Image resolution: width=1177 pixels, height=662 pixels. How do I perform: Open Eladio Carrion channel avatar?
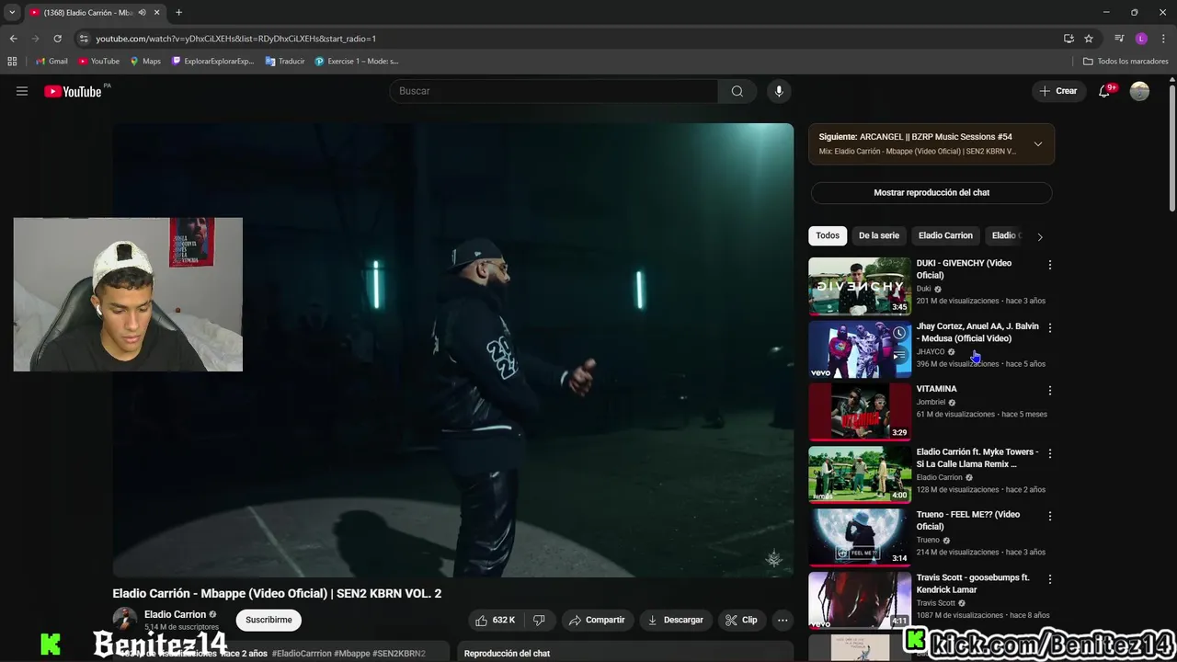click(x=125, y=619)
